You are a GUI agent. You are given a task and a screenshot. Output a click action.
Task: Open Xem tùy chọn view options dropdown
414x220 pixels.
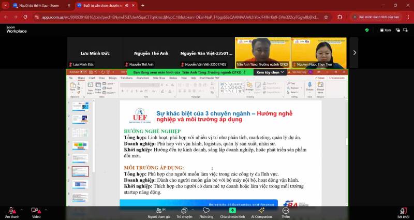(270, 72)
